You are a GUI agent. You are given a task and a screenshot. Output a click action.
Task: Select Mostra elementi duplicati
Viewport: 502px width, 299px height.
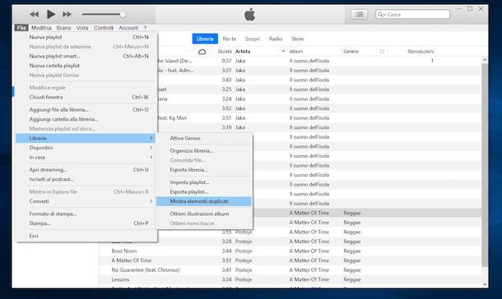[204, 201]
